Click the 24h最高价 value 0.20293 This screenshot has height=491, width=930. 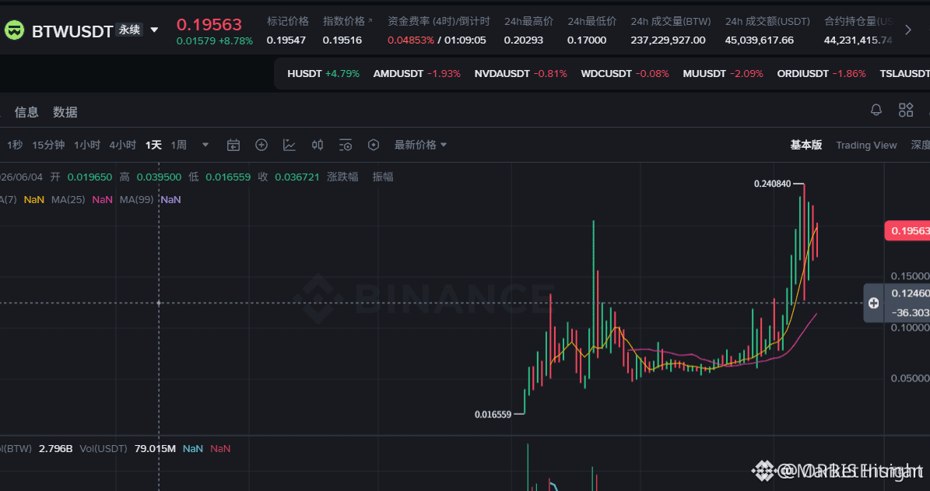point(522,40)
